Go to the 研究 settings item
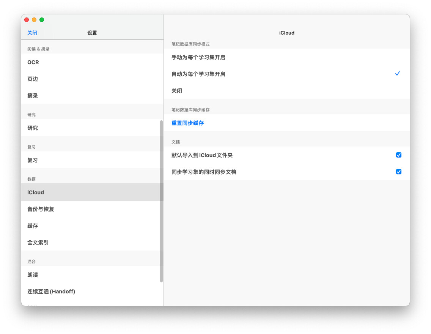Image resolution: width=431 pixels, height=334 pixels. coord(33,128)
